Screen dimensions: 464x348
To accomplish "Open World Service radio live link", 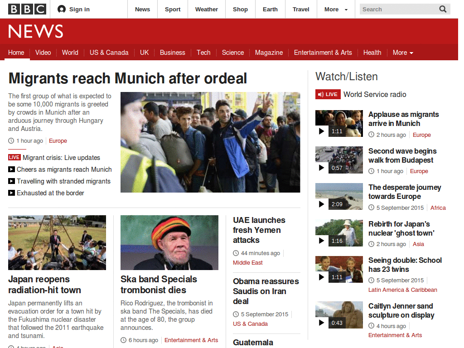I will point(375,94).
